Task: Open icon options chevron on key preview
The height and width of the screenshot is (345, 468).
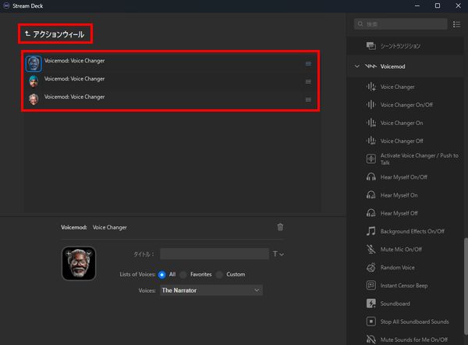Action: pyautogui.click(x=89, y=254)
